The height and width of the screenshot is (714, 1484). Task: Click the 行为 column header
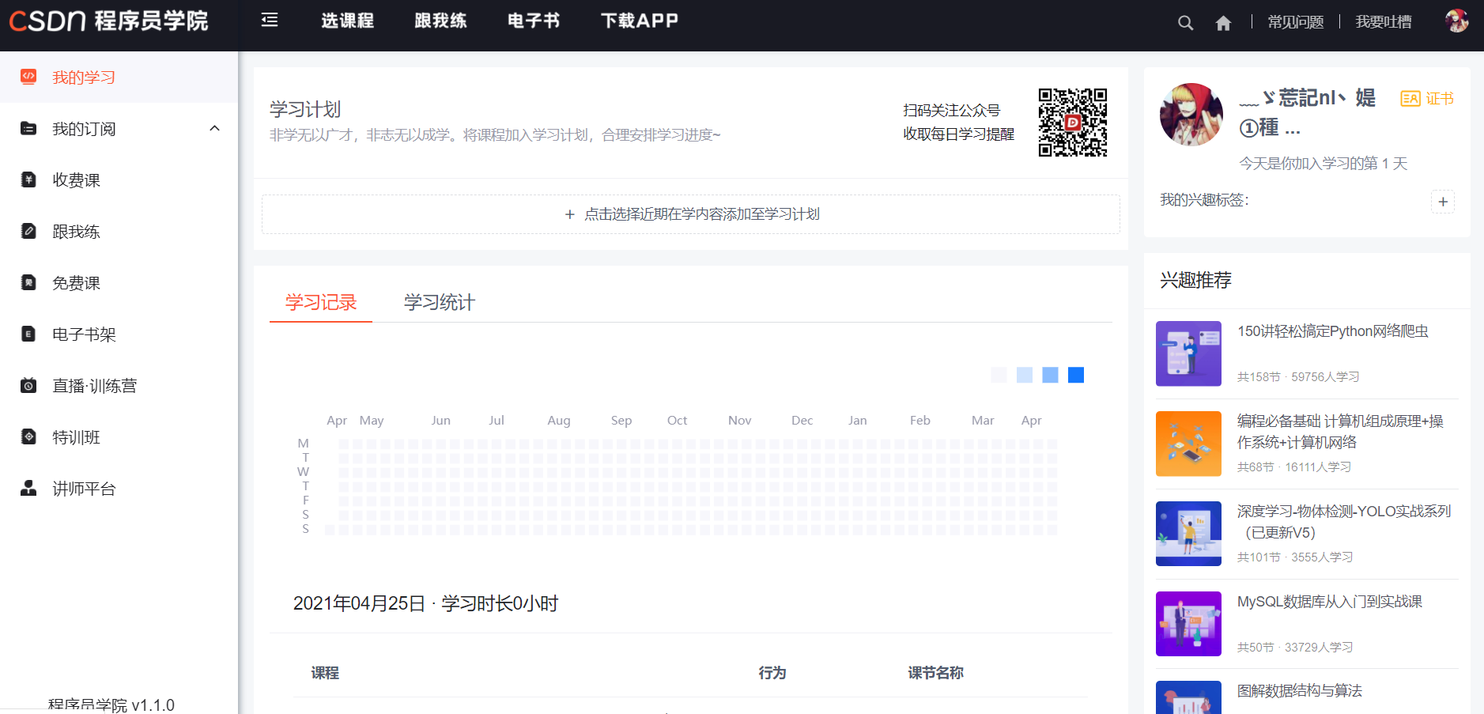pyautogui.click(x=772, y=673)
